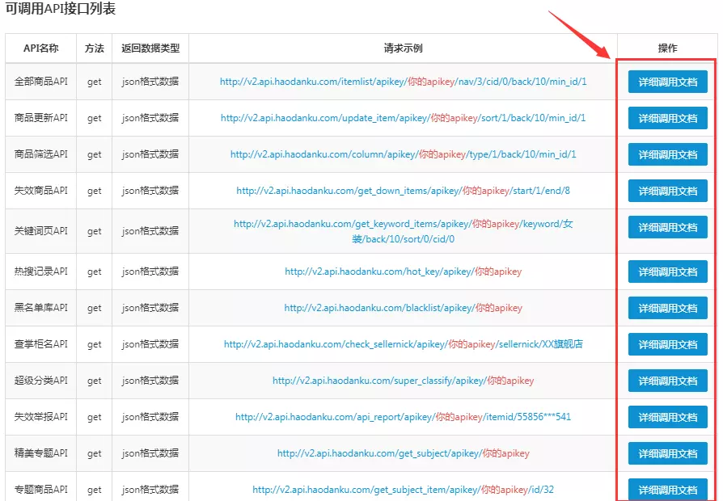Select the 热搜记录API name cell
The width and height of the screenshot is (723, 501).
(41, 272)
